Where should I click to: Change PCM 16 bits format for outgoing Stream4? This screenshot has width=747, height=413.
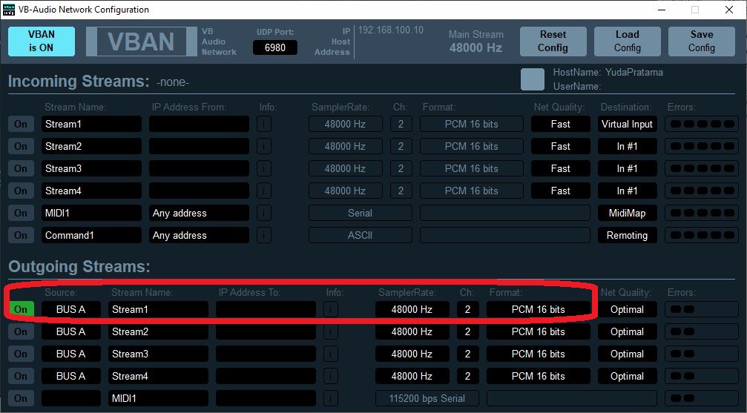[539, 376]
